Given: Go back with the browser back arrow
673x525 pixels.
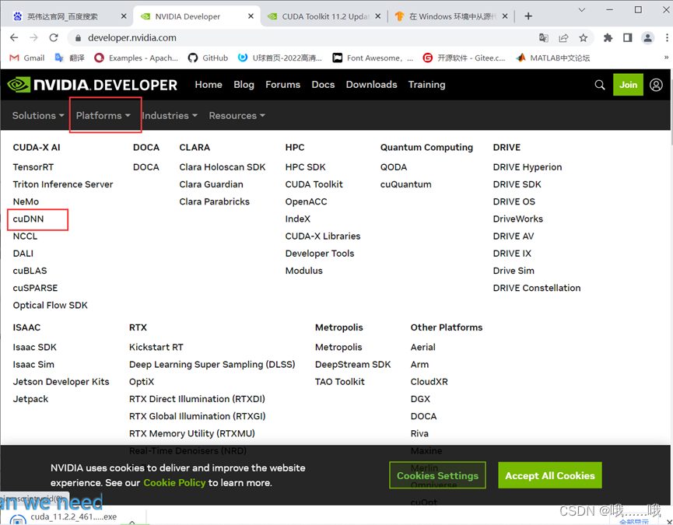Looking at the screenshot, I should [14, 38].
